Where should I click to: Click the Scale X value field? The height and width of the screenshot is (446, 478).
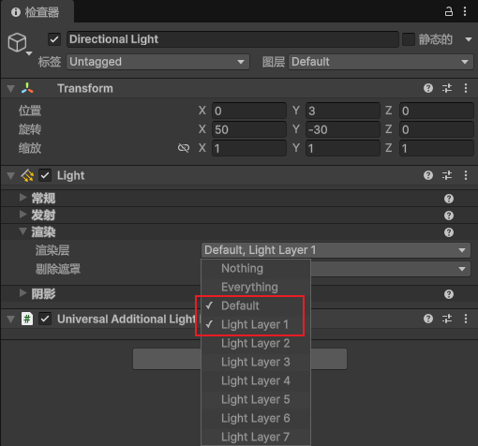249,148
